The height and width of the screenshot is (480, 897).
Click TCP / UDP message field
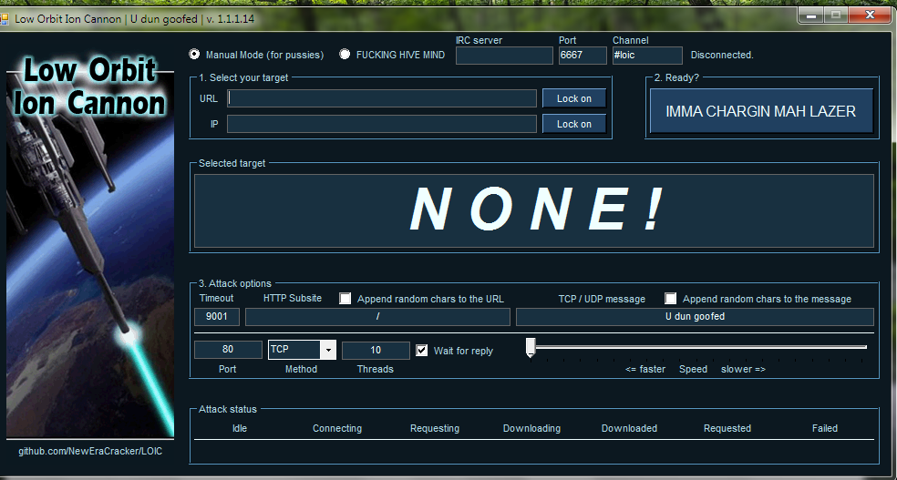click(695, 317)
